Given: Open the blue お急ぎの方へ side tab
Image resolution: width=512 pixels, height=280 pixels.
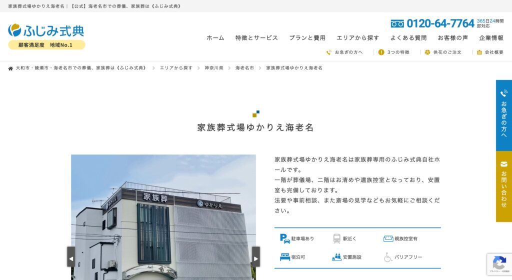Looking at the screenshot, I should pyautogui.click(x=503, y=115).
